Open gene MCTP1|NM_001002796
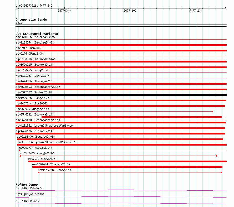Screen dimensions: 234x207 30,194
